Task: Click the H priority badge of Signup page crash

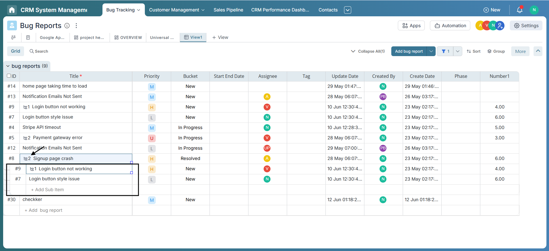Action: 152,159
